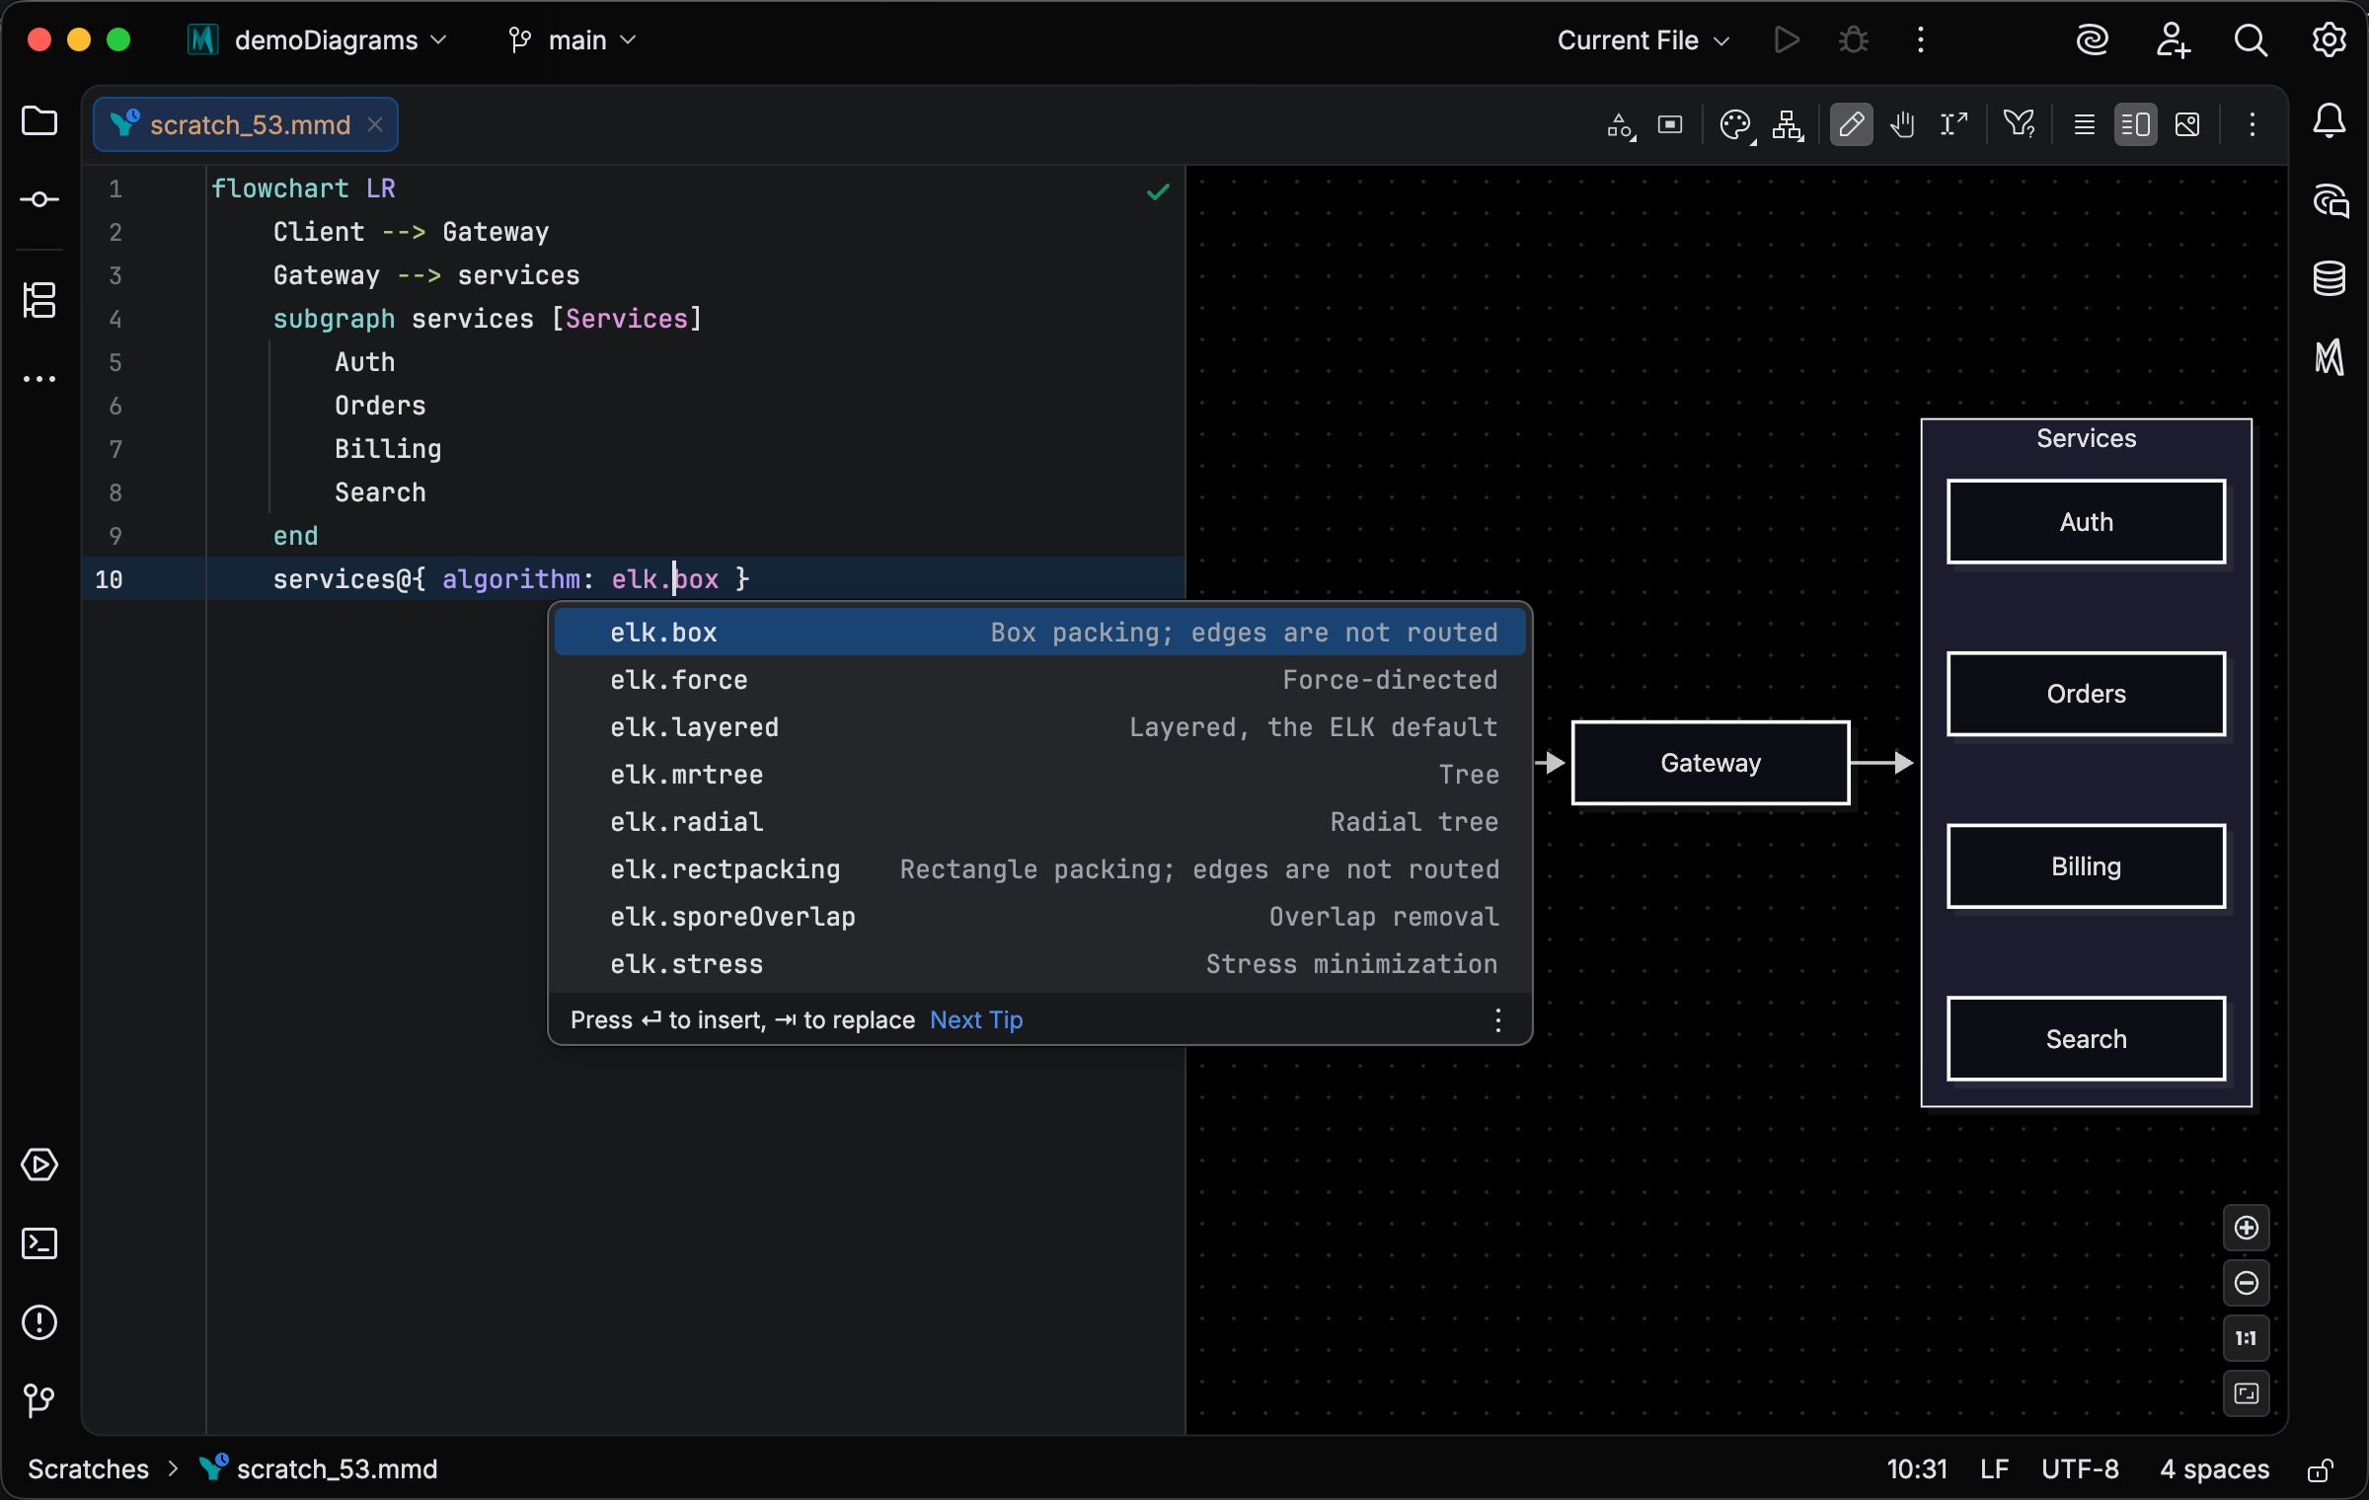Open the AI chat sidebar icon
This screenshot has width=2369, height=1500.
(2330, 200)
